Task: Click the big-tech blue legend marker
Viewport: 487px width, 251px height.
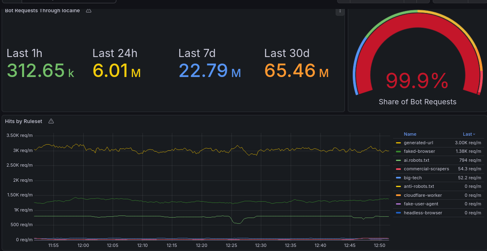Action: click(398, 178)
